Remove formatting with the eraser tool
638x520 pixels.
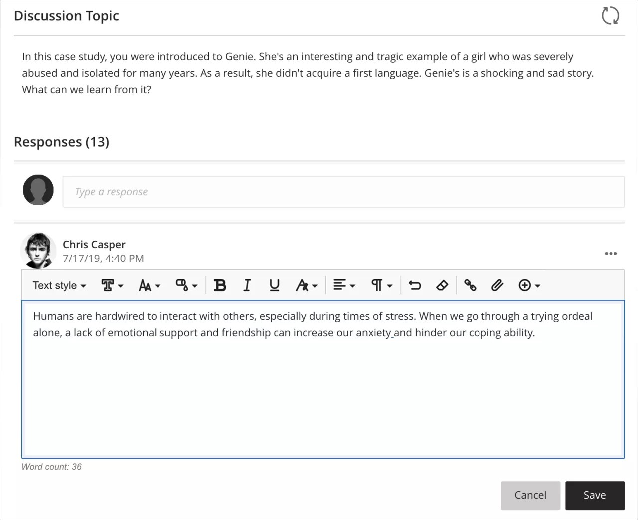click(x=442, y=285)
